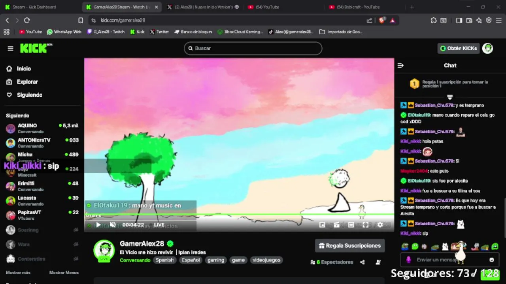The height and width of the screenshot is (284, 506).
Task: Click the Buscar search box
Action: click(x=253, y=48)
